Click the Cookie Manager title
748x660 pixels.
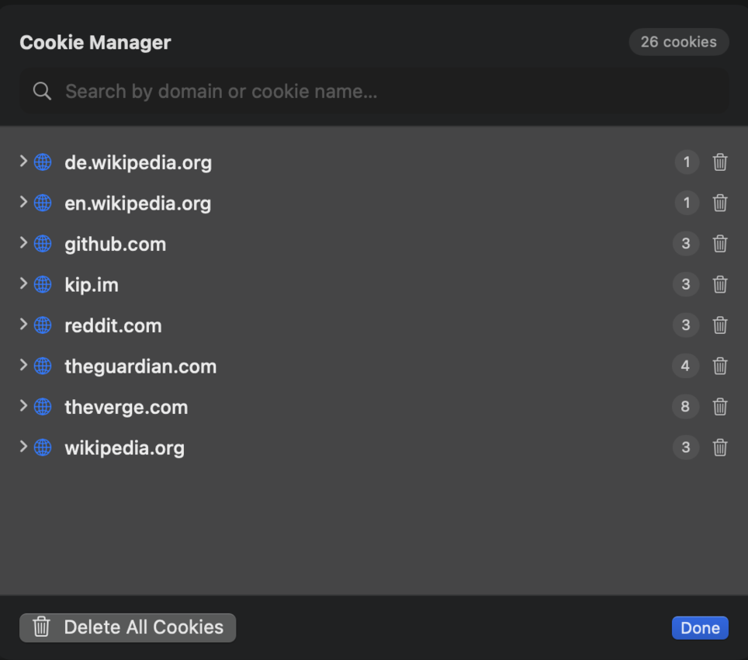(x=95, y=43)
